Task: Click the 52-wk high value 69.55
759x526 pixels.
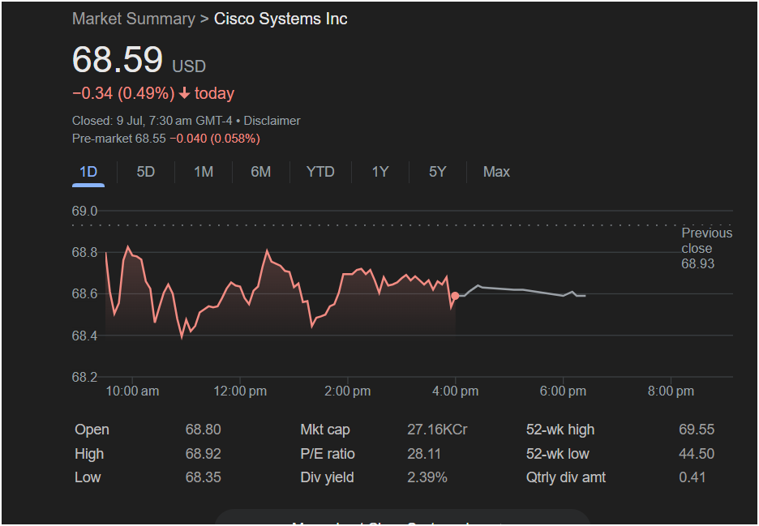Action: [697, 430]
